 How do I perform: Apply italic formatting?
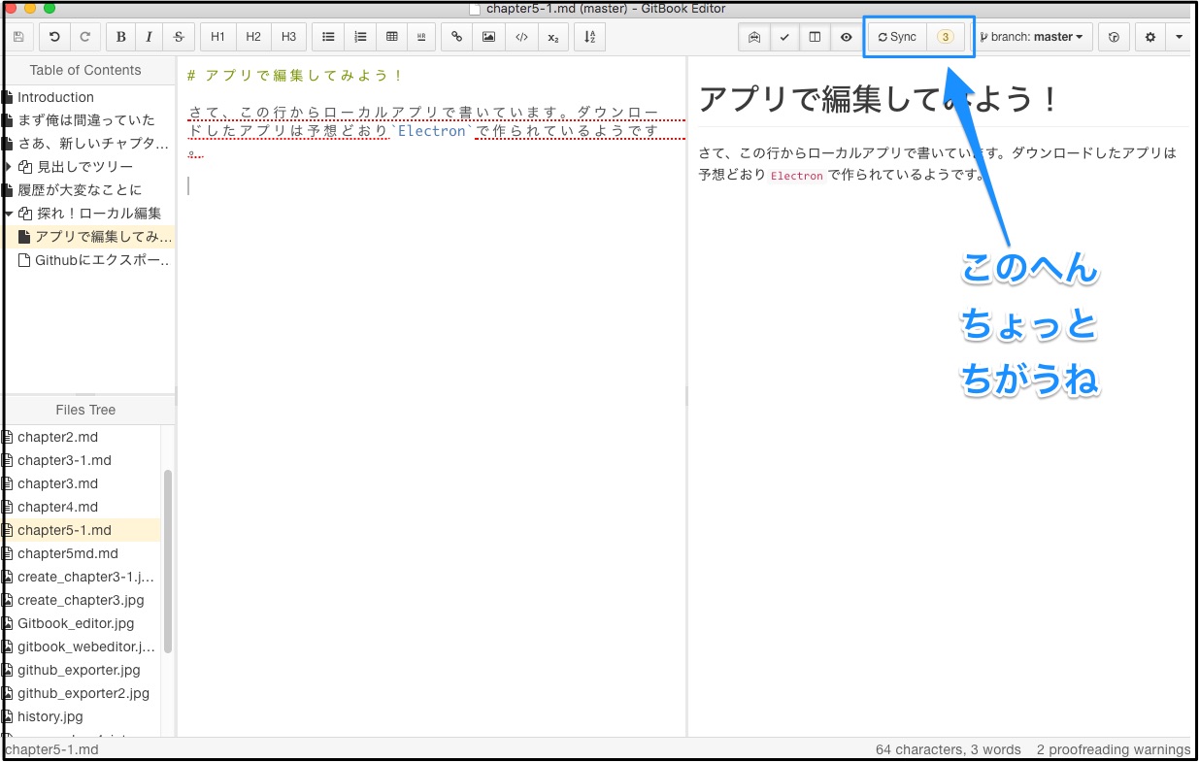pyautogui.click(x=149, y=37)
